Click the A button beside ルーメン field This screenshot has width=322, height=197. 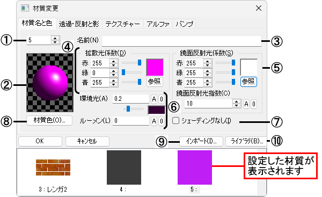click(154, 121)
